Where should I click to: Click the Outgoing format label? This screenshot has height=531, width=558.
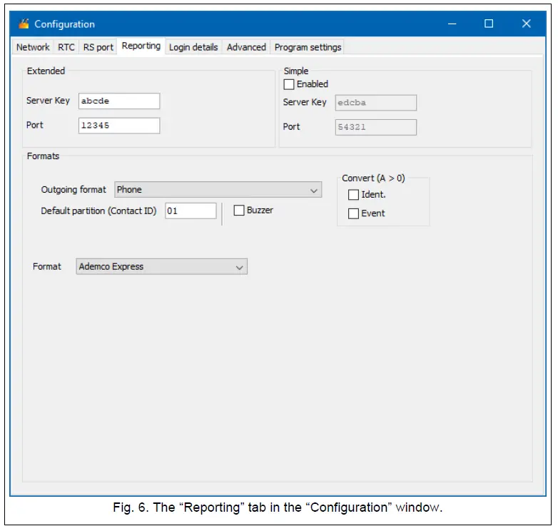(73, 190)
